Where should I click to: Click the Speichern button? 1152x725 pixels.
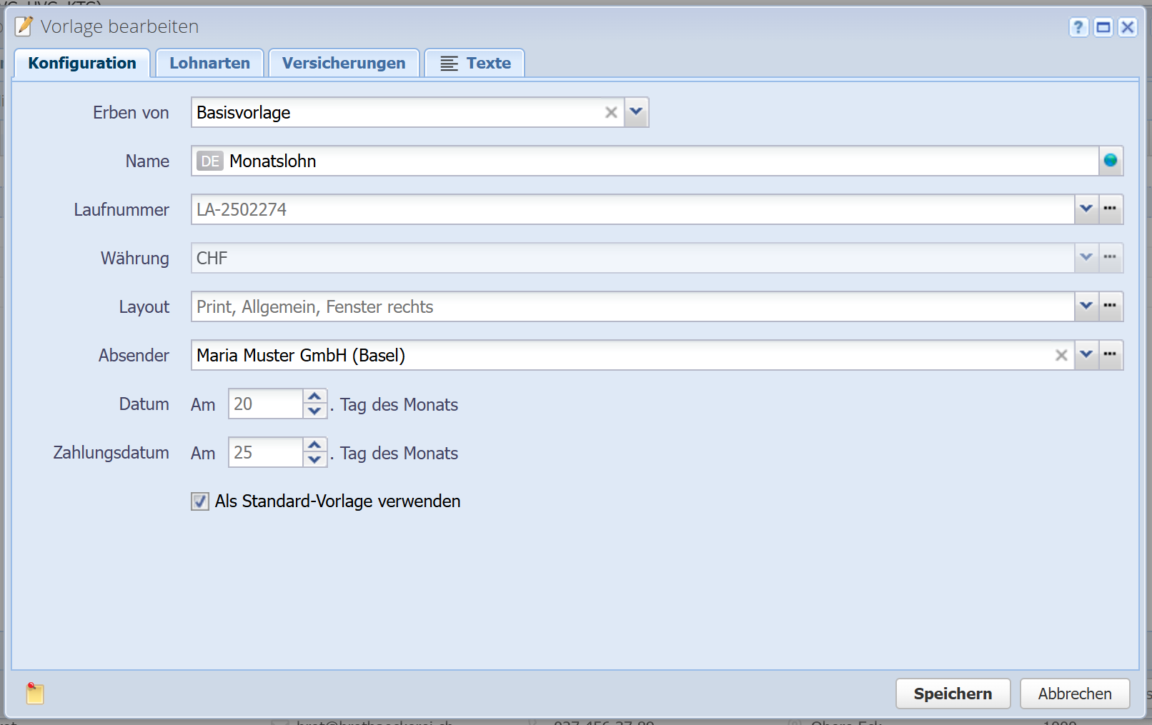click(x=953, y=694)
